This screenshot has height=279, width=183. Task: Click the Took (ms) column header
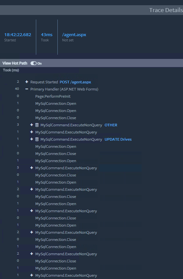point(11,70)
